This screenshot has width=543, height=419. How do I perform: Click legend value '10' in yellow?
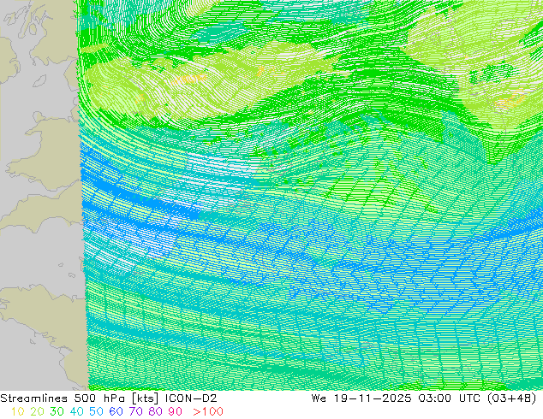pos(18,411)
